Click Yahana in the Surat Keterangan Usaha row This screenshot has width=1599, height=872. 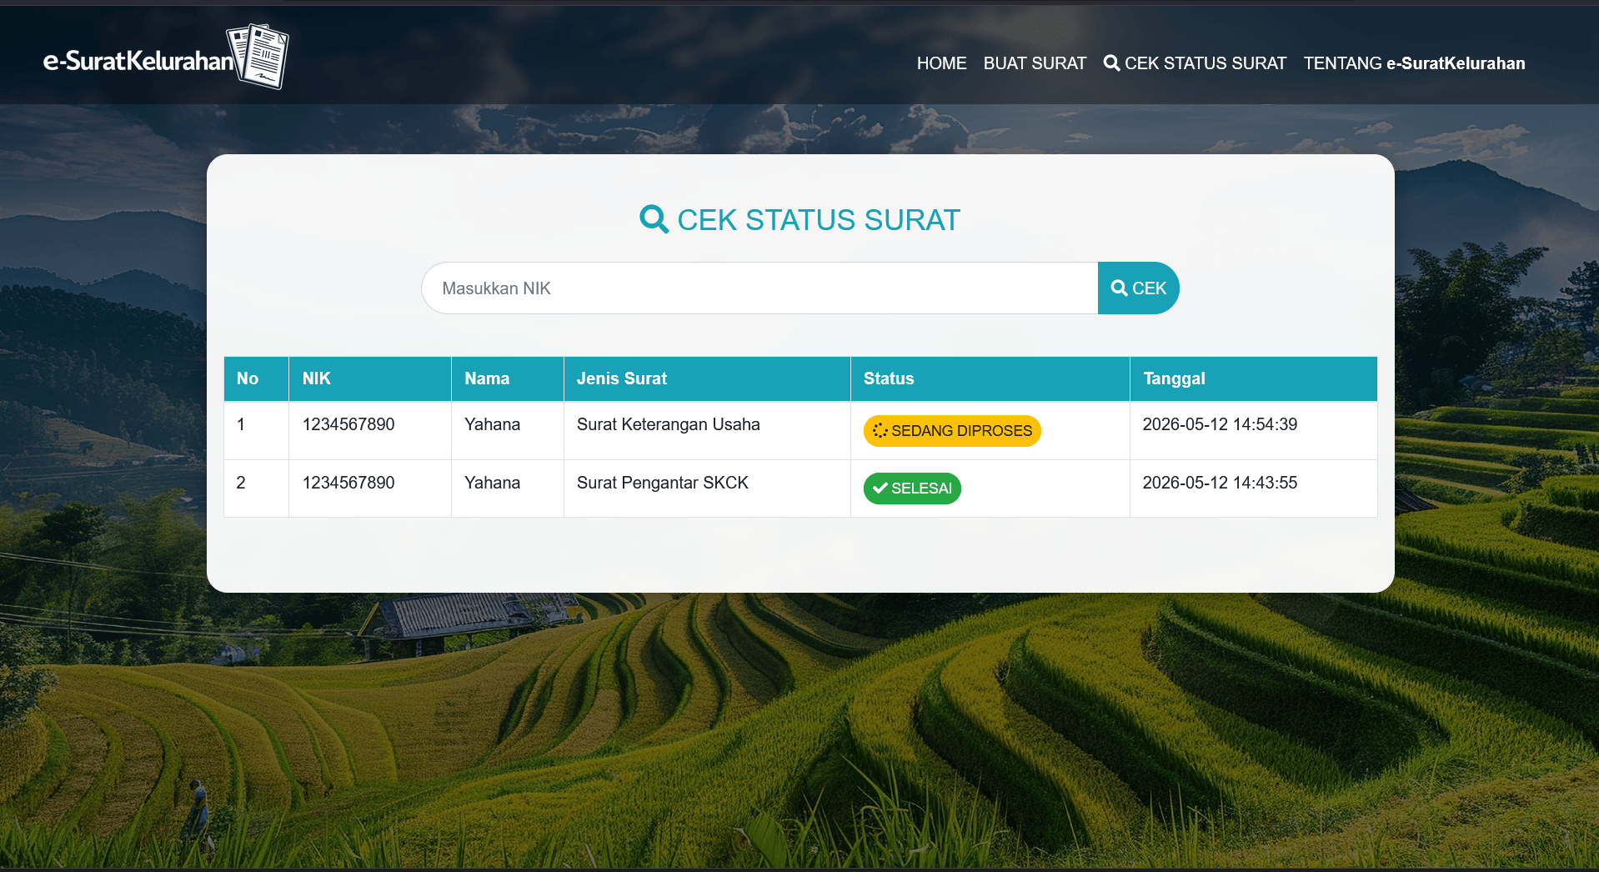point(493,424)
